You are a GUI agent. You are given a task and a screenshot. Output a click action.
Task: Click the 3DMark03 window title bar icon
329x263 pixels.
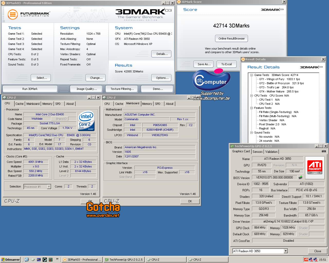(3, 3)
